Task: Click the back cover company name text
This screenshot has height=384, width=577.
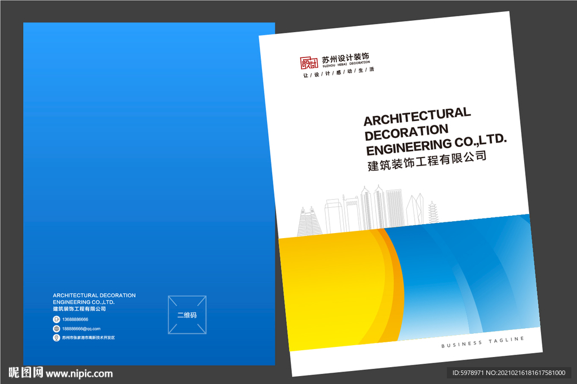Action: coord(94,302)
